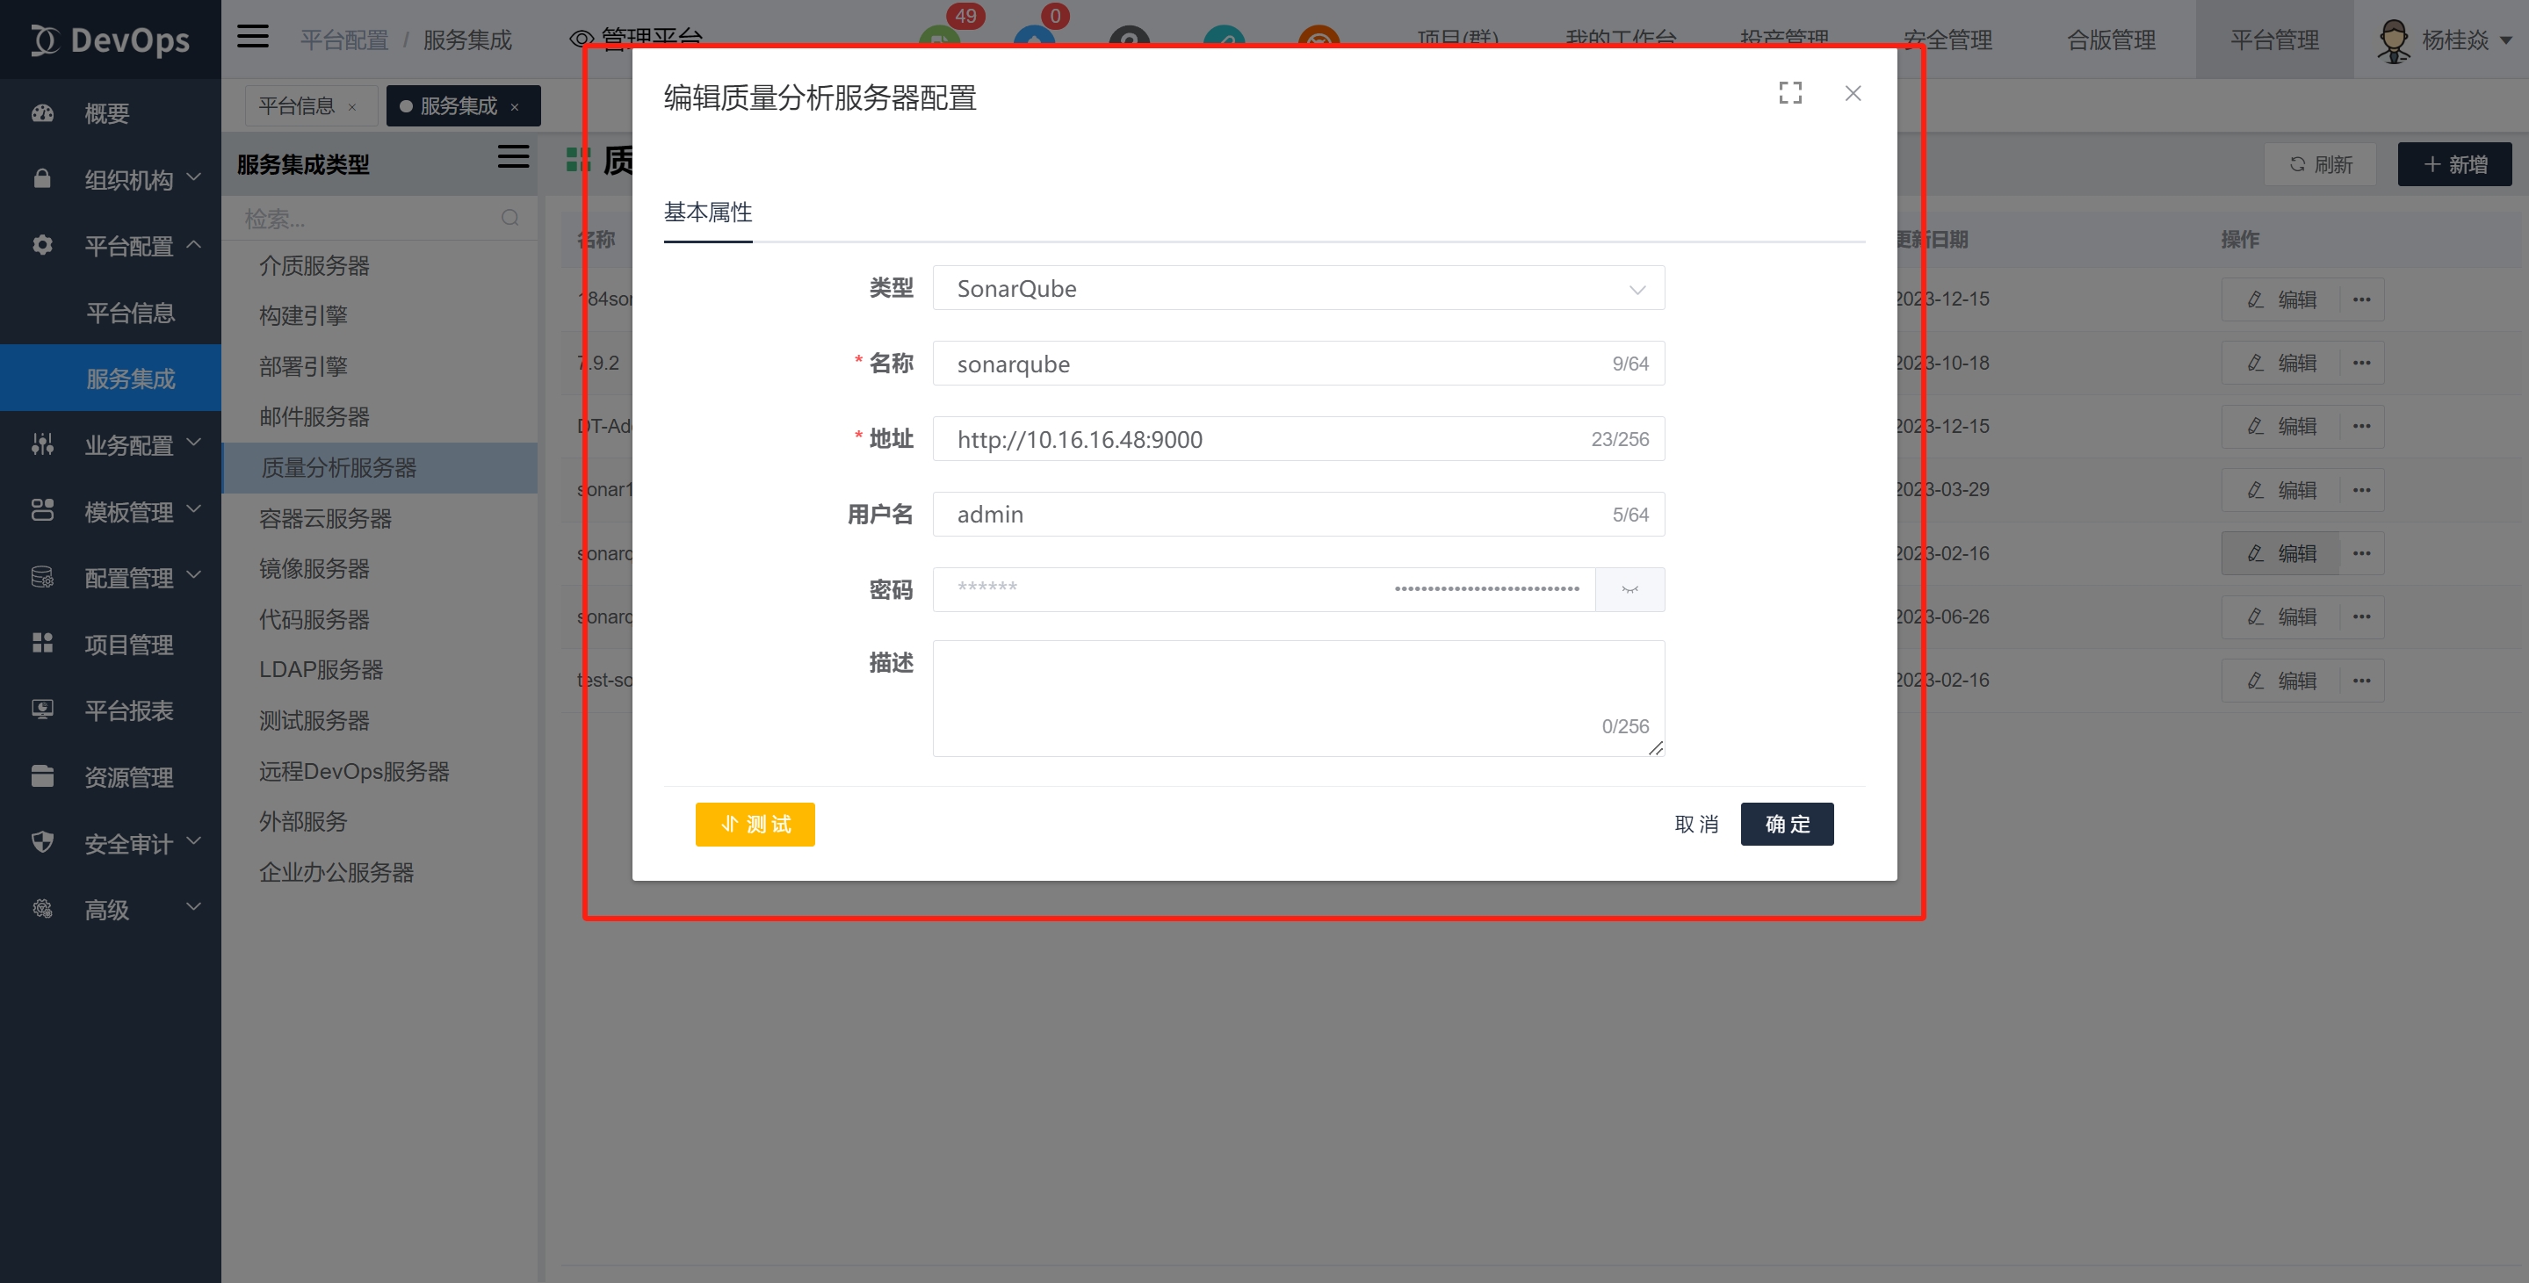The image size is (2529, 1283).
Task: Click the hamburger menu icon in header
Action: [252, 37]
